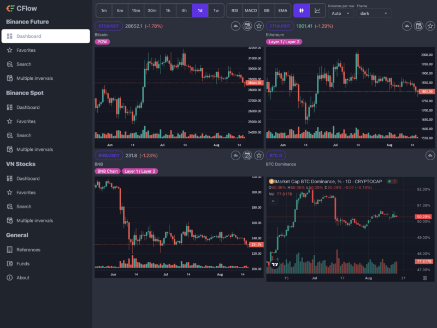Click the calendar clock icon for ETH/USDT
This screenshot has width=437, height=328.
pyautogui.click(x=418, y=26)
